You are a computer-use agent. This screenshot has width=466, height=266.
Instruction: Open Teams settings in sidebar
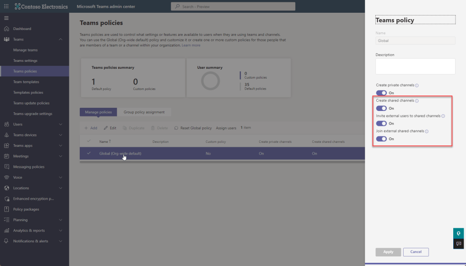coord(25,60)
